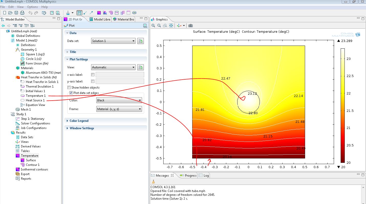Select Heat Source 1 in tree

(x=35, y=100)
